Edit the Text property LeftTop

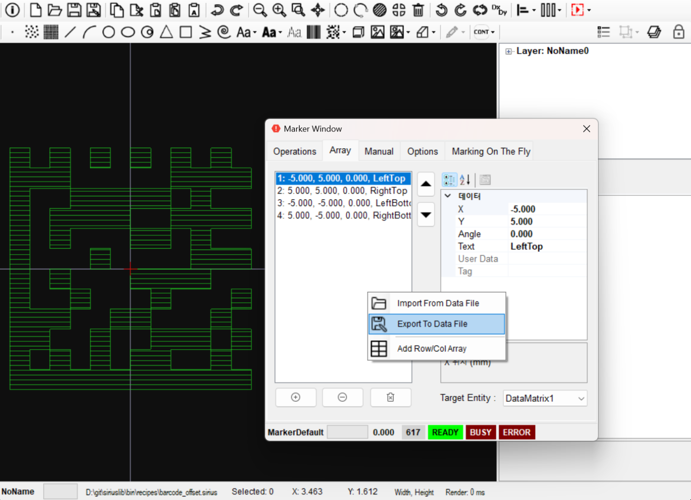pos(547,246)
